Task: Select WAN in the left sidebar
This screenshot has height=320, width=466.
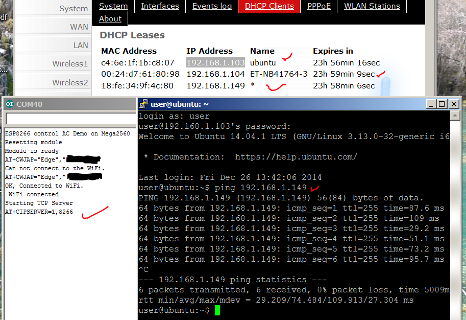Action: pos(79,27)
